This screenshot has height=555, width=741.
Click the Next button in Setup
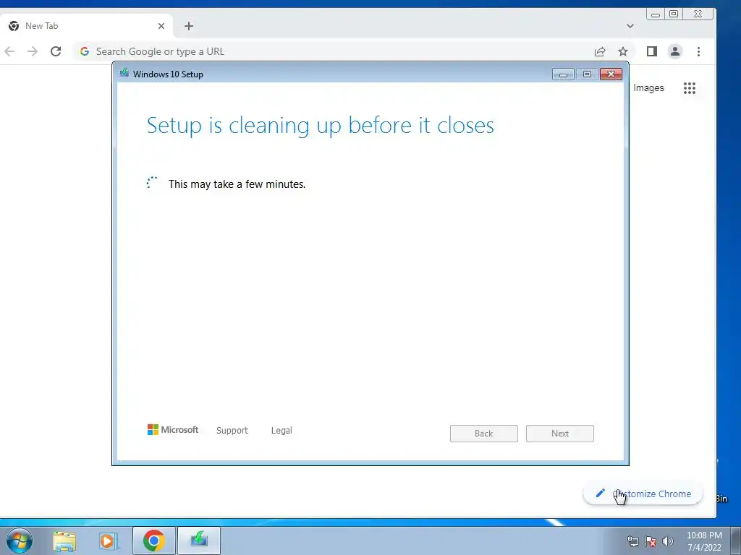560,434
